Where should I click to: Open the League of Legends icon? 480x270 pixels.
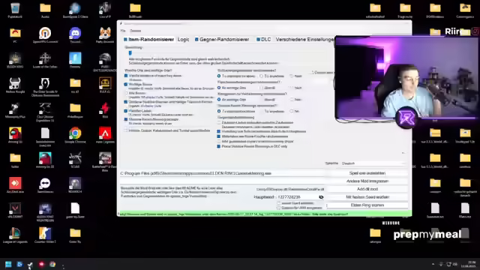click(x=15, y=235)
